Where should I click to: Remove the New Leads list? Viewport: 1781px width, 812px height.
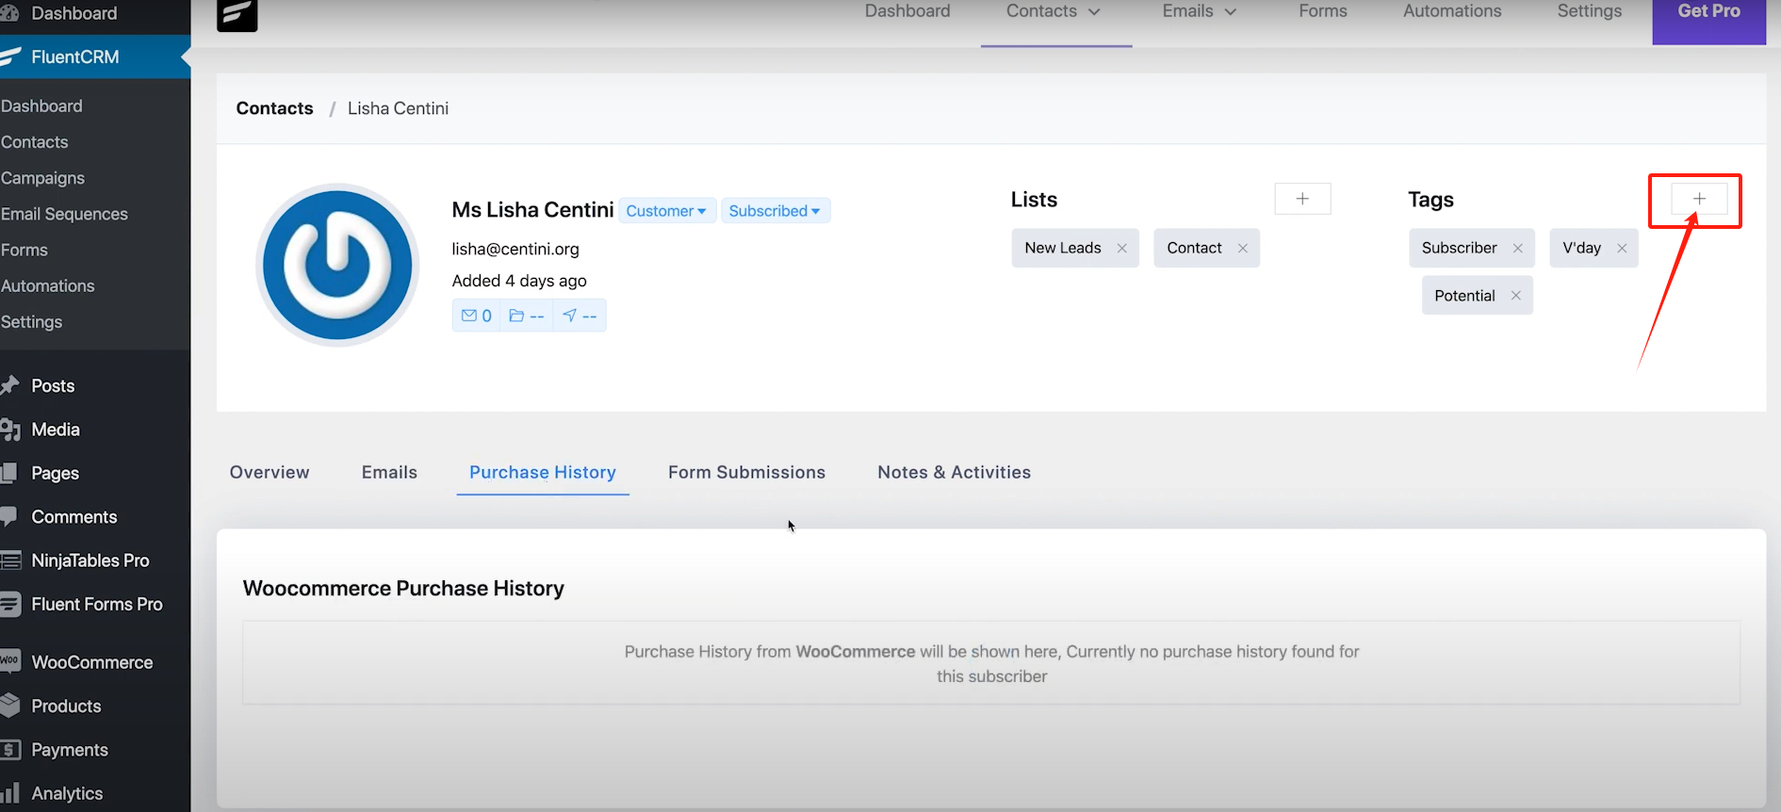point(1121,248)
